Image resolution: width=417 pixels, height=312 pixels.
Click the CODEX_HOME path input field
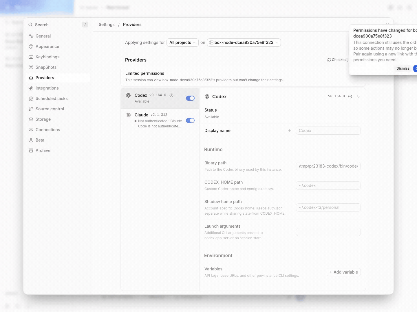(x=328, y=185)
